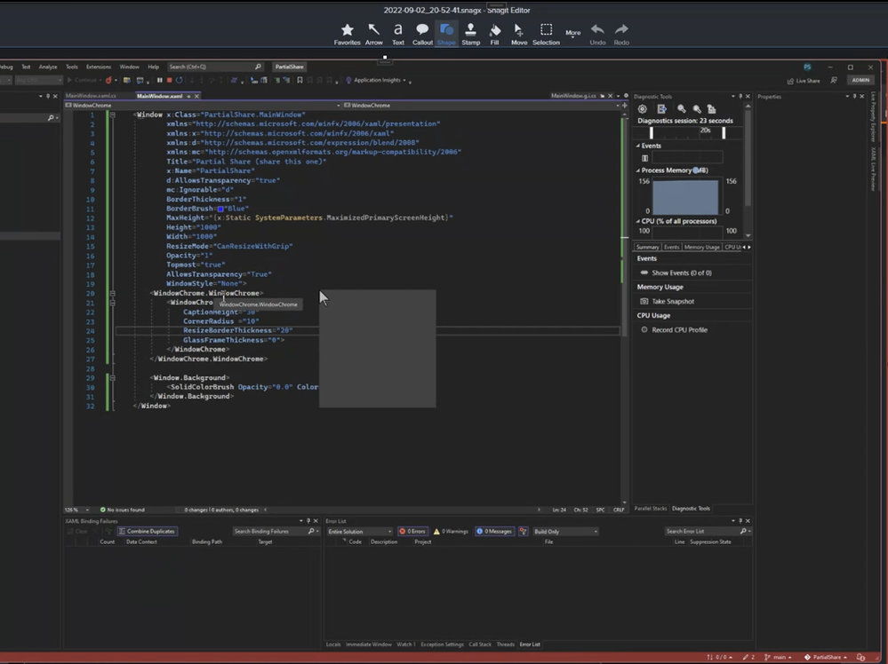Open the Memory Usage tab
Image resolution: width=888 pixels, height=664 pixels.
click(701, 247)
